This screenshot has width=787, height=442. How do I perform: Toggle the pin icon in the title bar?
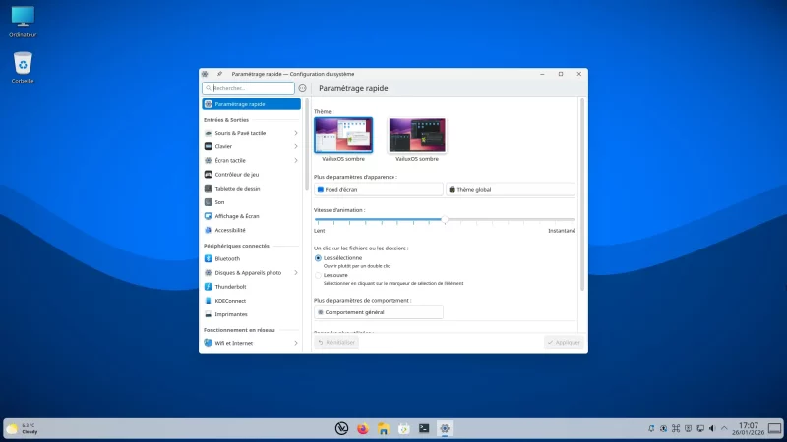[219, 74]
